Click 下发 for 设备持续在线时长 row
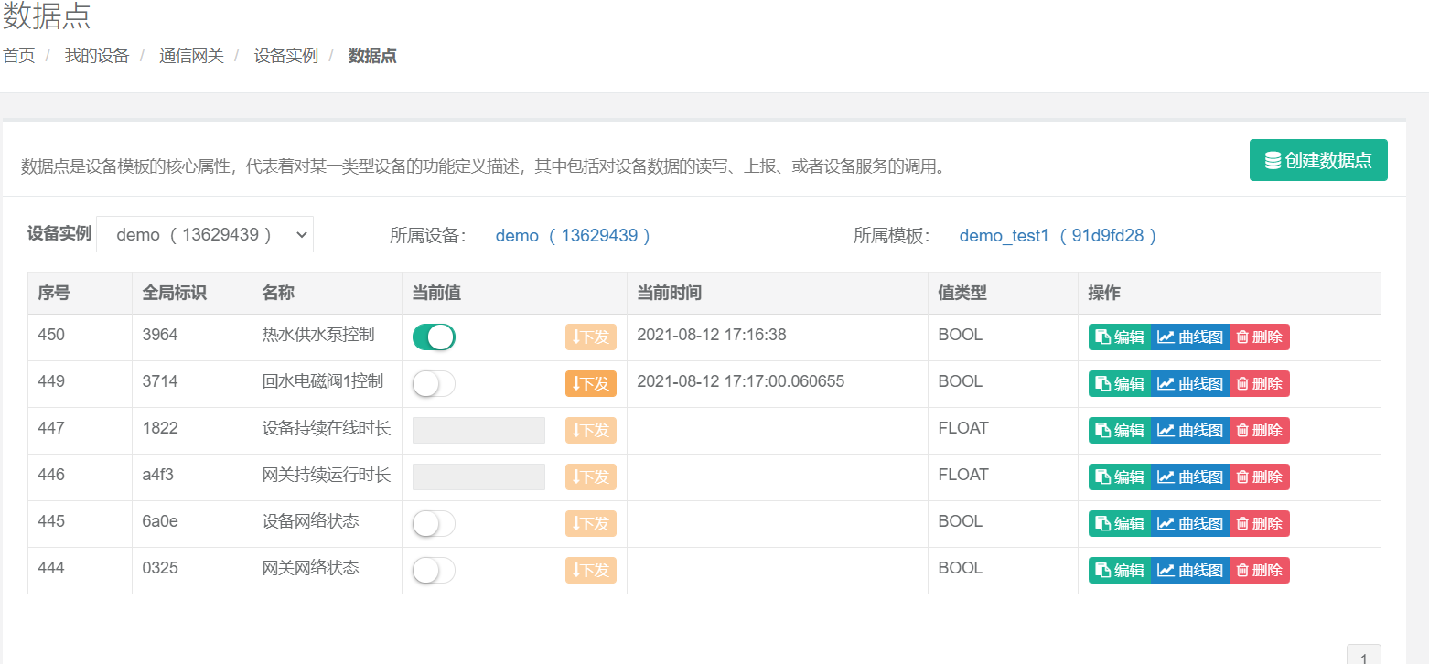 (591, 430)
